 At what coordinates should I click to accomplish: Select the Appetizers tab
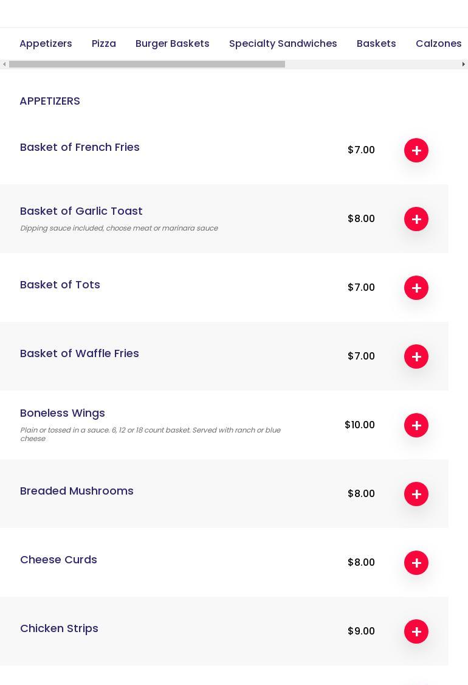point(46,44)
